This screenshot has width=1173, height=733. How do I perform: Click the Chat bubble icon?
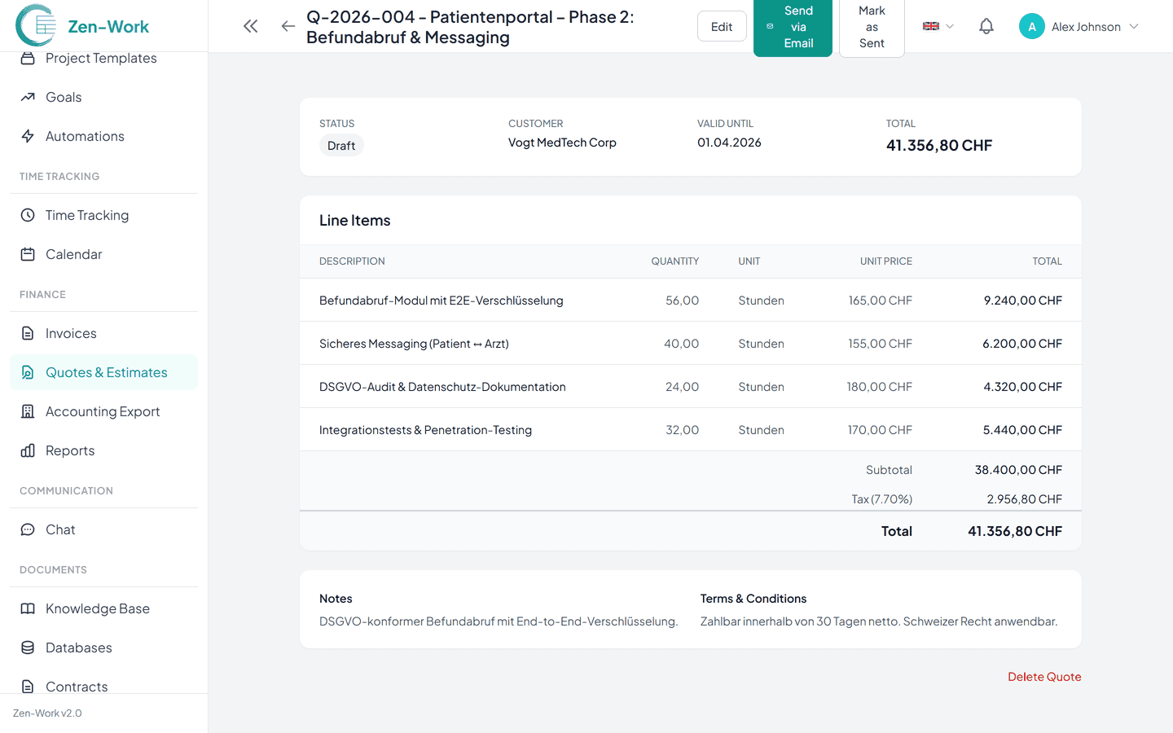pyautogui.click(x=28, y=529)
